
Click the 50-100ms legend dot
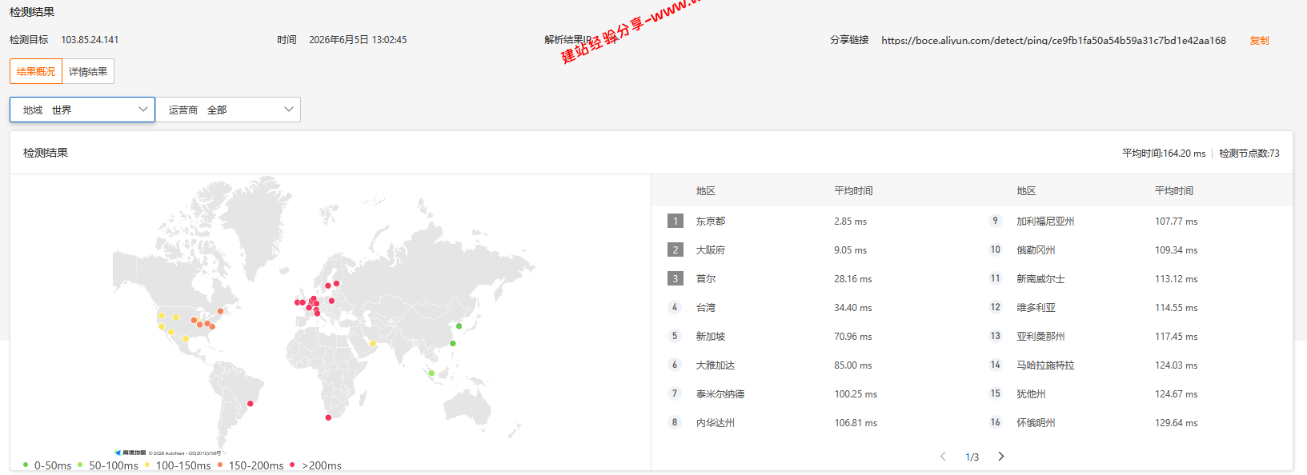(80, 465)
